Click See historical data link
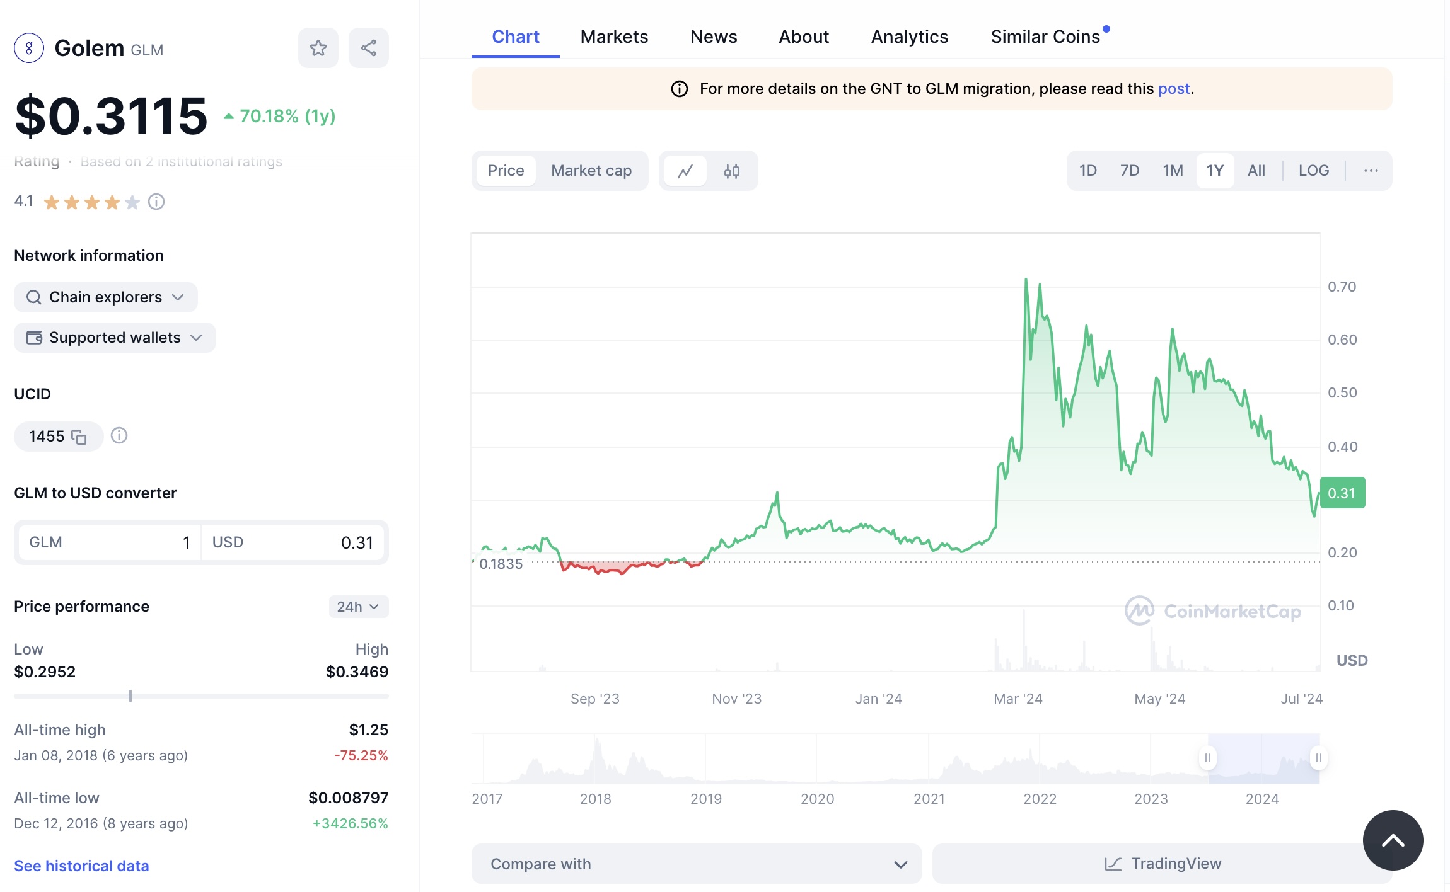The image size is (1450, 892). 81,866
